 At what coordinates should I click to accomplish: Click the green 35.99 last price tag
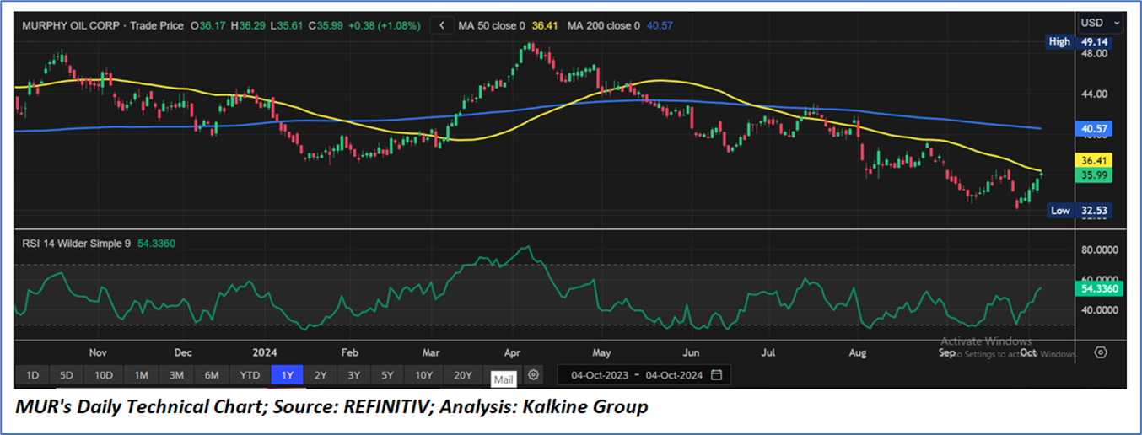1095,175
